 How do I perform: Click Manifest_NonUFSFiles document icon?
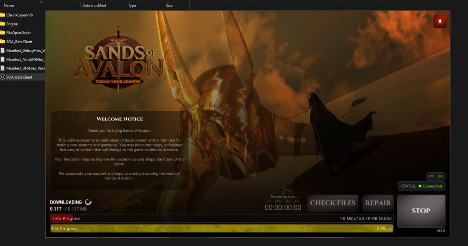click(x=2, y=60)
